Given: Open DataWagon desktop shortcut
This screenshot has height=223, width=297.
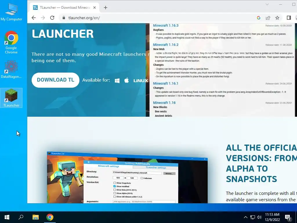Looking at the screenshot, I should tap(11, 69).
